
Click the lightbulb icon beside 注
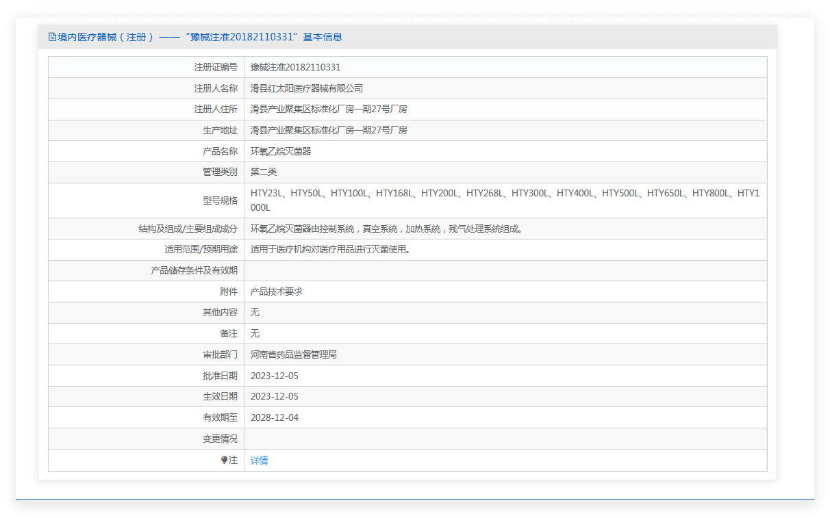click(224, 461)
